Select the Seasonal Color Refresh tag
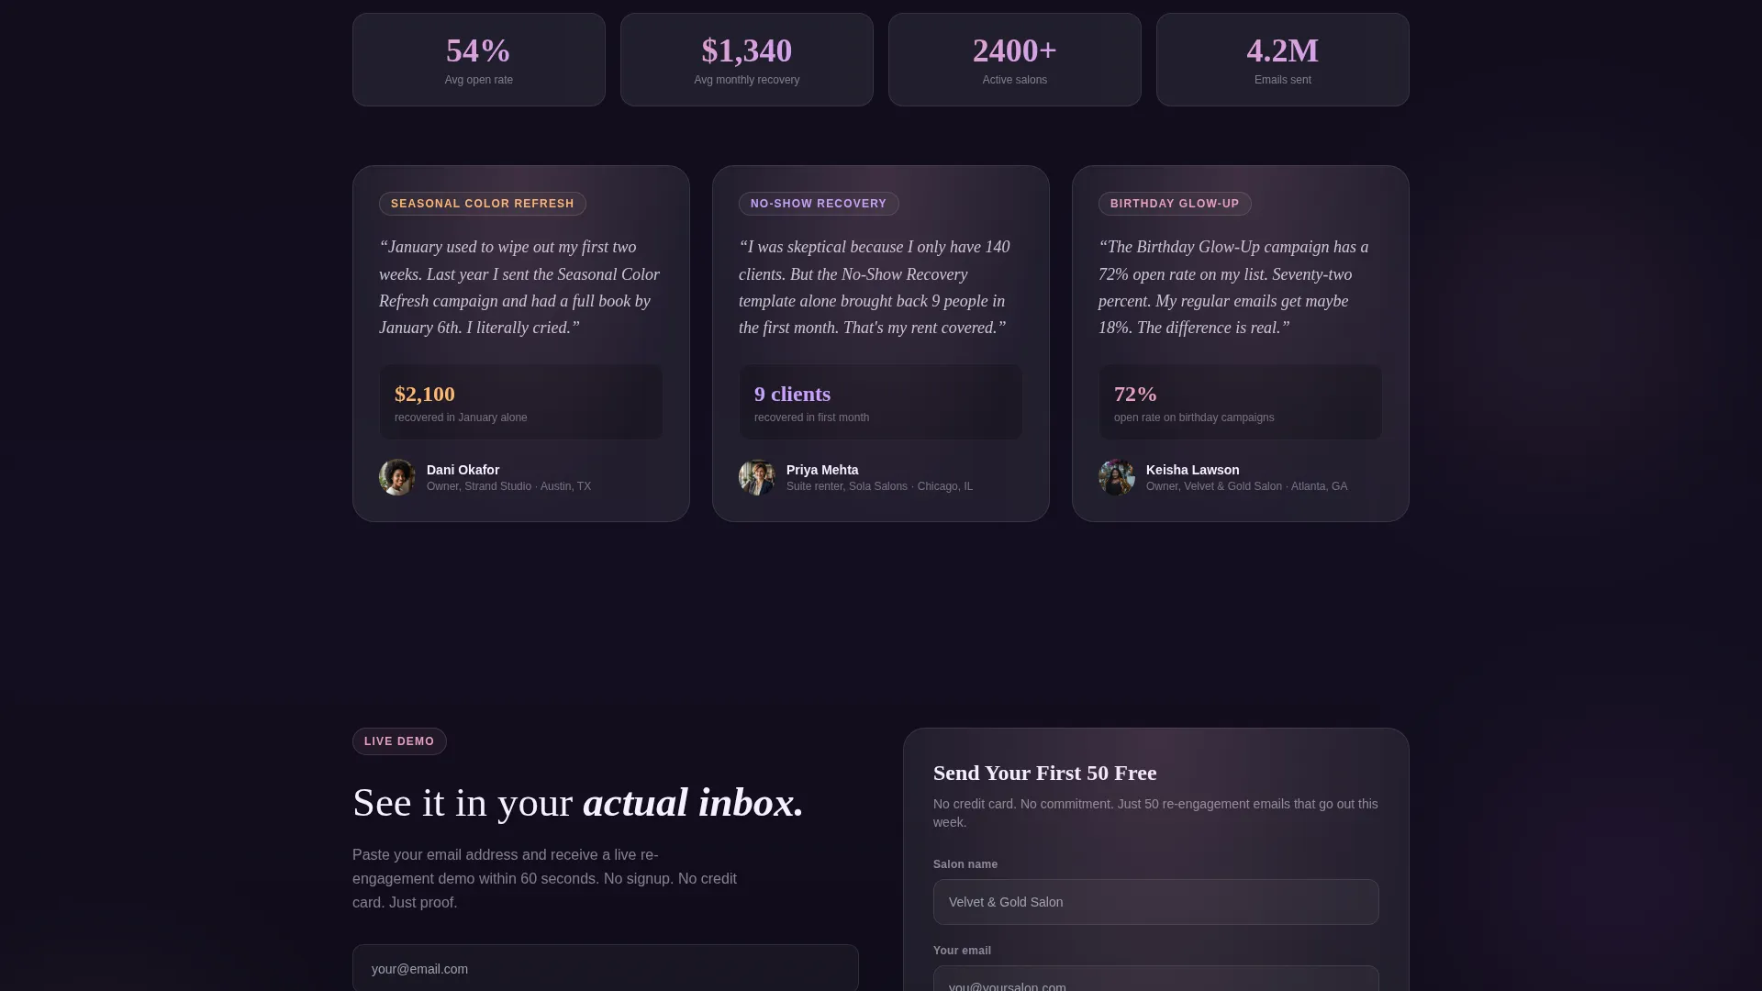 point(483,204)
